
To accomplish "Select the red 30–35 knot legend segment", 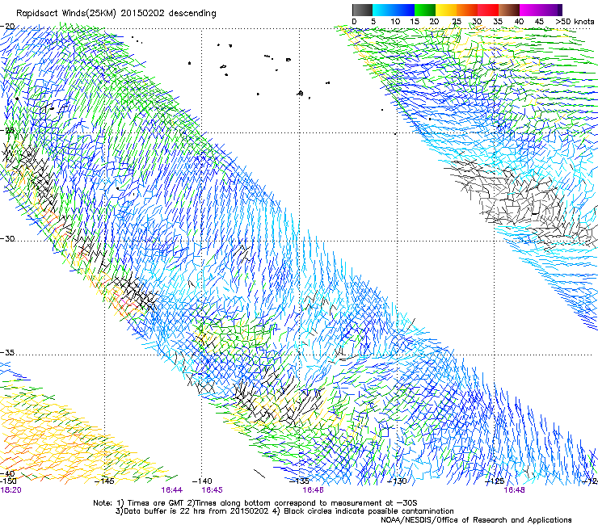I will [x=488, y=10].
